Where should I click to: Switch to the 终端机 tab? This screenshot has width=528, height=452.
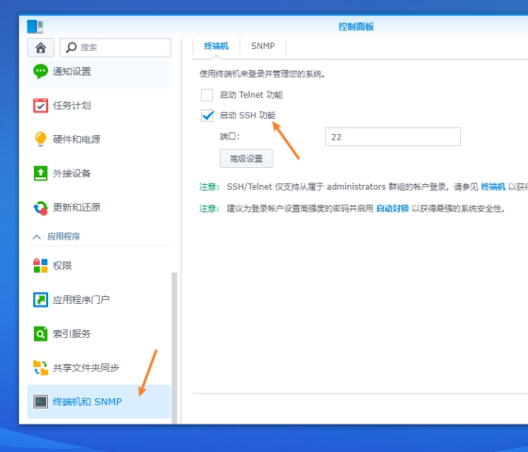[217, 46]
